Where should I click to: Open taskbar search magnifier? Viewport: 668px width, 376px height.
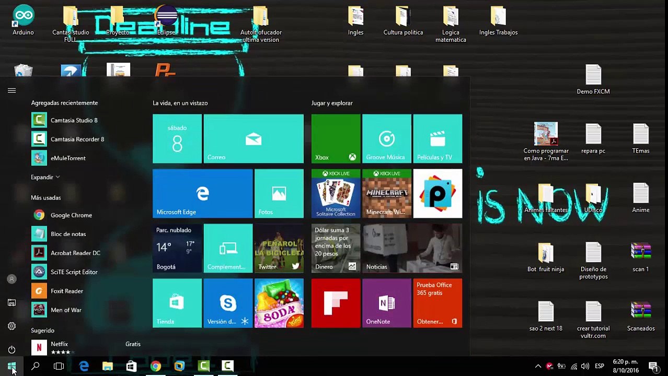click(x=35, y=366)
